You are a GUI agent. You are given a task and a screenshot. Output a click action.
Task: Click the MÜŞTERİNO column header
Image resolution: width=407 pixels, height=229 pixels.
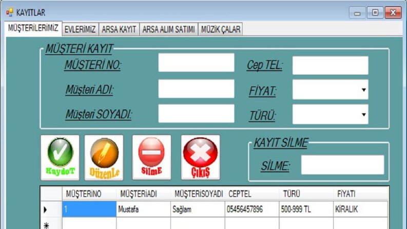(89, 194)
